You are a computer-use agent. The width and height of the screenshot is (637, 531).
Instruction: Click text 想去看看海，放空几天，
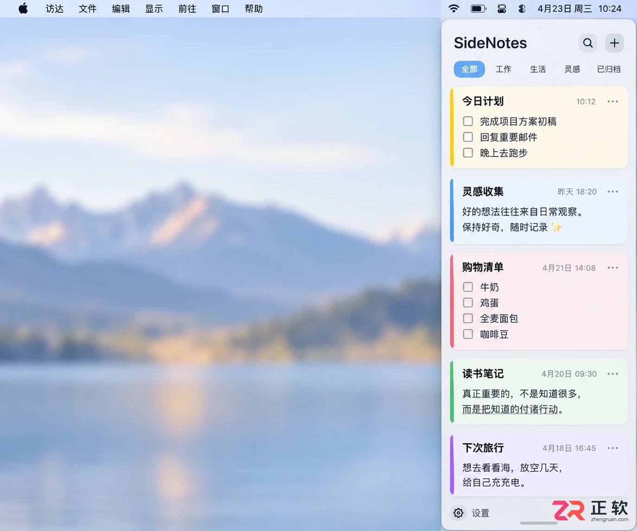coord(512,467)
